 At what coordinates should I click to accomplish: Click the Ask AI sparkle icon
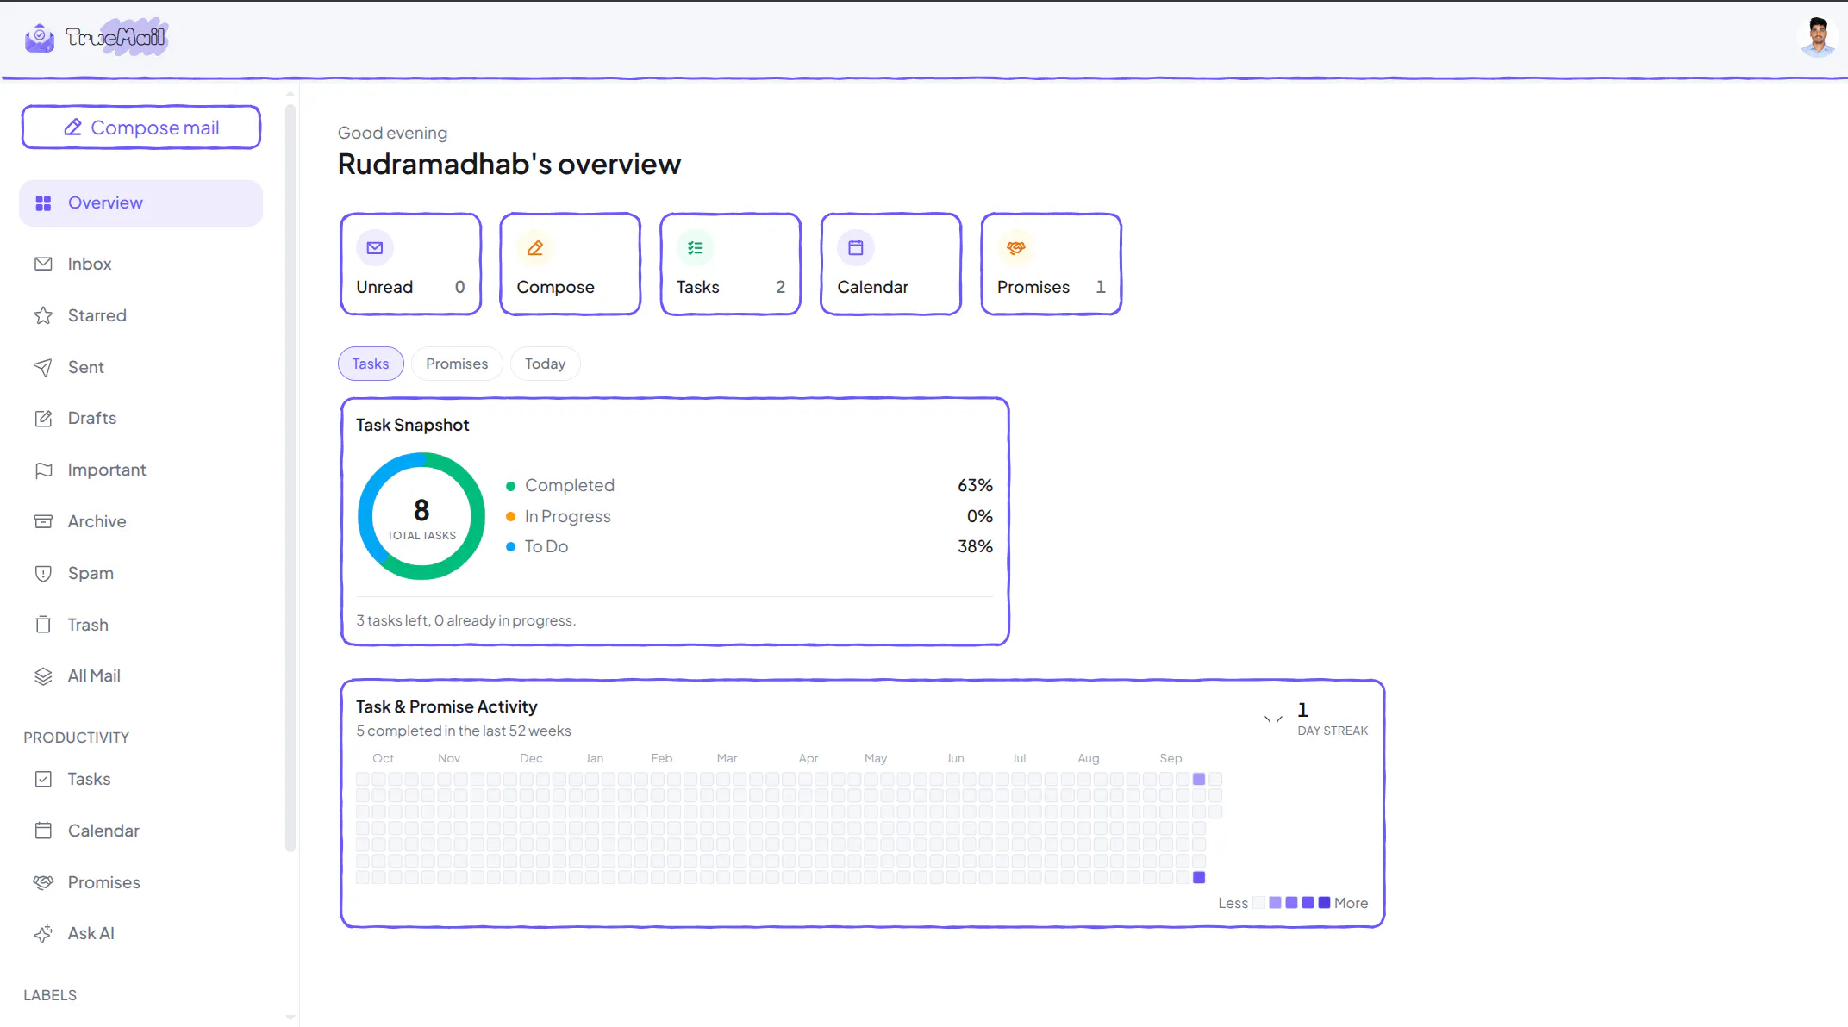43,934
